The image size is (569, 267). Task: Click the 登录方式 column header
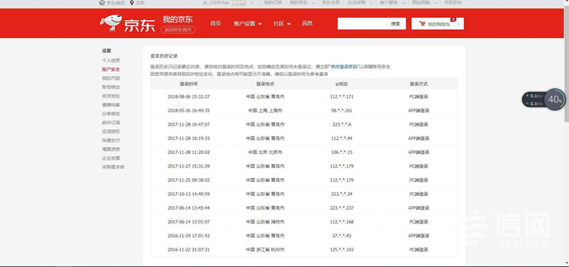pyautogui.click(x=418, y=84)
